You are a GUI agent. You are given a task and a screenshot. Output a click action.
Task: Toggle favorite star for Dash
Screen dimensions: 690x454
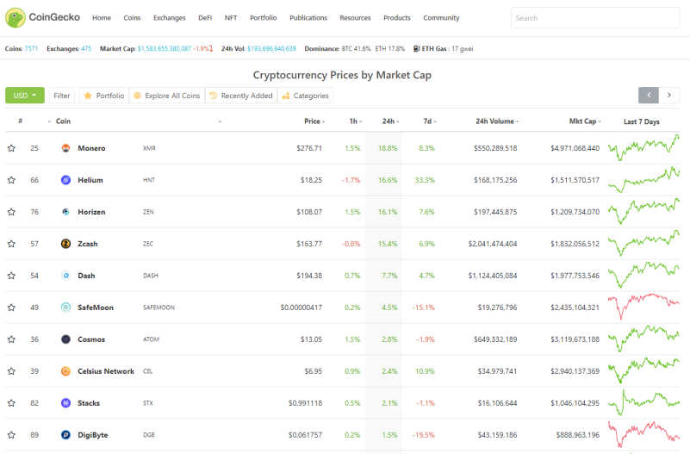pyautogui.click(x=11, y=276)
